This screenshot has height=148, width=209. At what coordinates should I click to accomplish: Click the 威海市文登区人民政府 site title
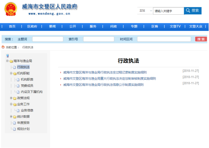point(50,6)
